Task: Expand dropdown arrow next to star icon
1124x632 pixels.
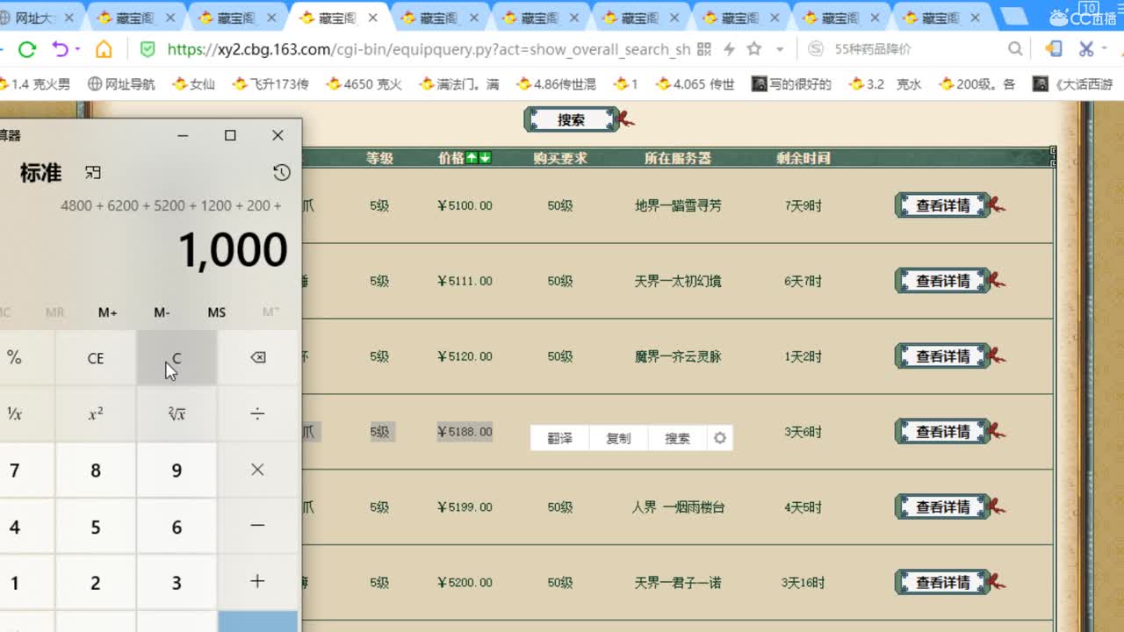Action: 780,50
